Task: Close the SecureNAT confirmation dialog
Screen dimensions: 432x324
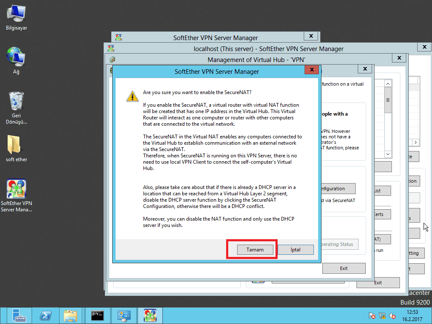Action: click(x=311, y=70)
